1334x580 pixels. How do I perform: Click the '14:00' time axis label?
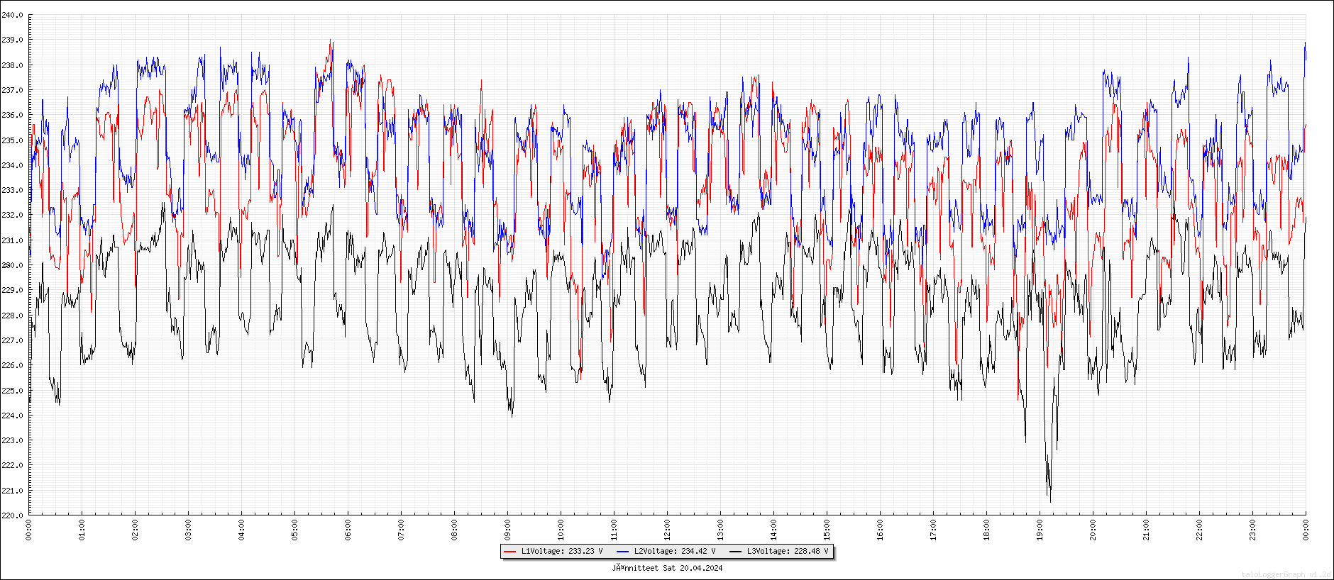coord(773,530)
